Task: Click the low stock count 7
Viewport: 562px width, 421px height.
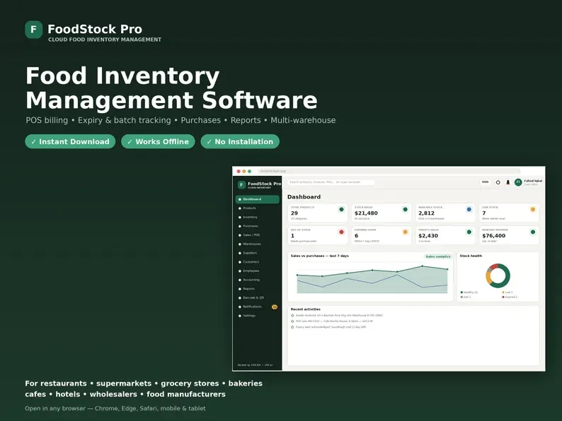Action: pos(484,213)
